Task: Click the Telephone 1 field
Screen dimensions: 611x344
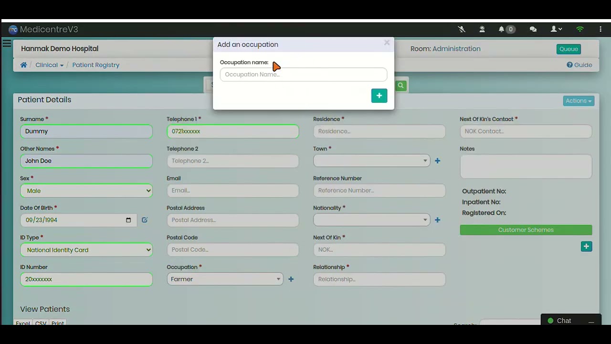Action: (233, 131)
